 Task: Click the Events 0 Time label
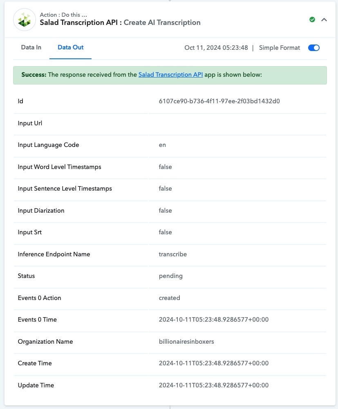point(37,320)
